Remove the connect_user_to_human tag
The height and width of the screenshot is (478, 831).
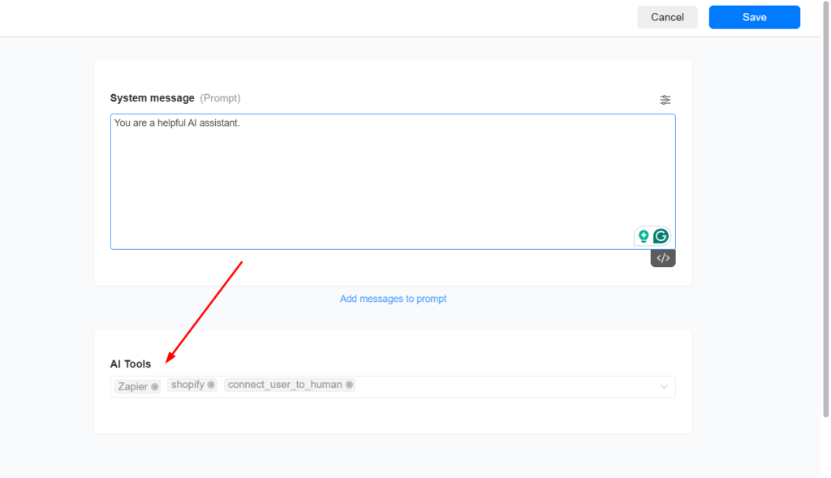point(349,385)
